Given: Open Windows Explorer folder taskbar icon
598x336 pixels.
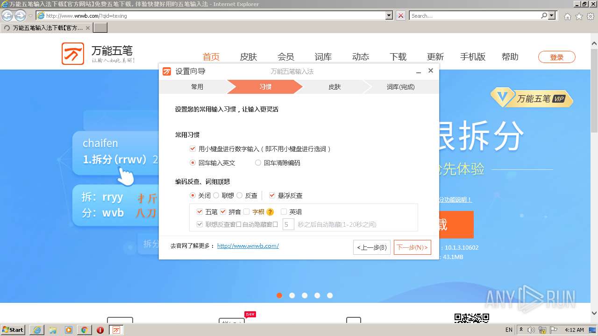Looking at the screenshot, I should [x=52, y=330].
